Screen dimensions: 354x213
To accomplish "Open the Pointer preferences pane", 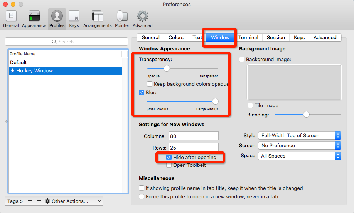I will [x=122, y=18].
